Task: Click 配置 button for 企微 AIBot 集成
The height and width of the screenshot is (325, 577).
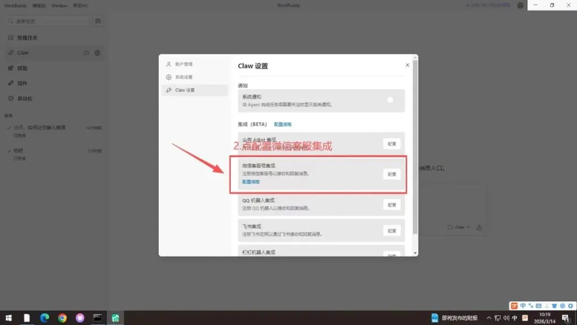Action: click(392, 144)
